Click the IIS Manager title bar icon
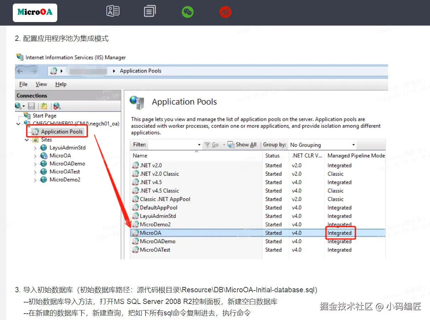430x320 pixels. pyautogui.click(x=20, y=57)
